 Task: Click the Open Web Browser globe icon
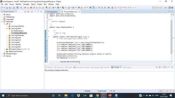pos(109,8)
